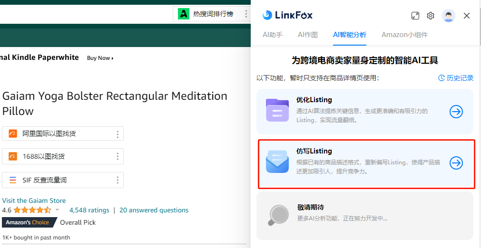Click the 敬请期待 magnifier icon

(278, 215)
